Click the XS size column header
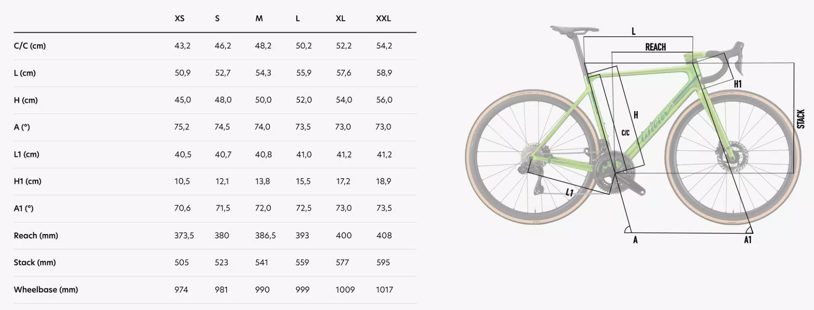This screenshot has height=310, width=814. pos(179,19)
